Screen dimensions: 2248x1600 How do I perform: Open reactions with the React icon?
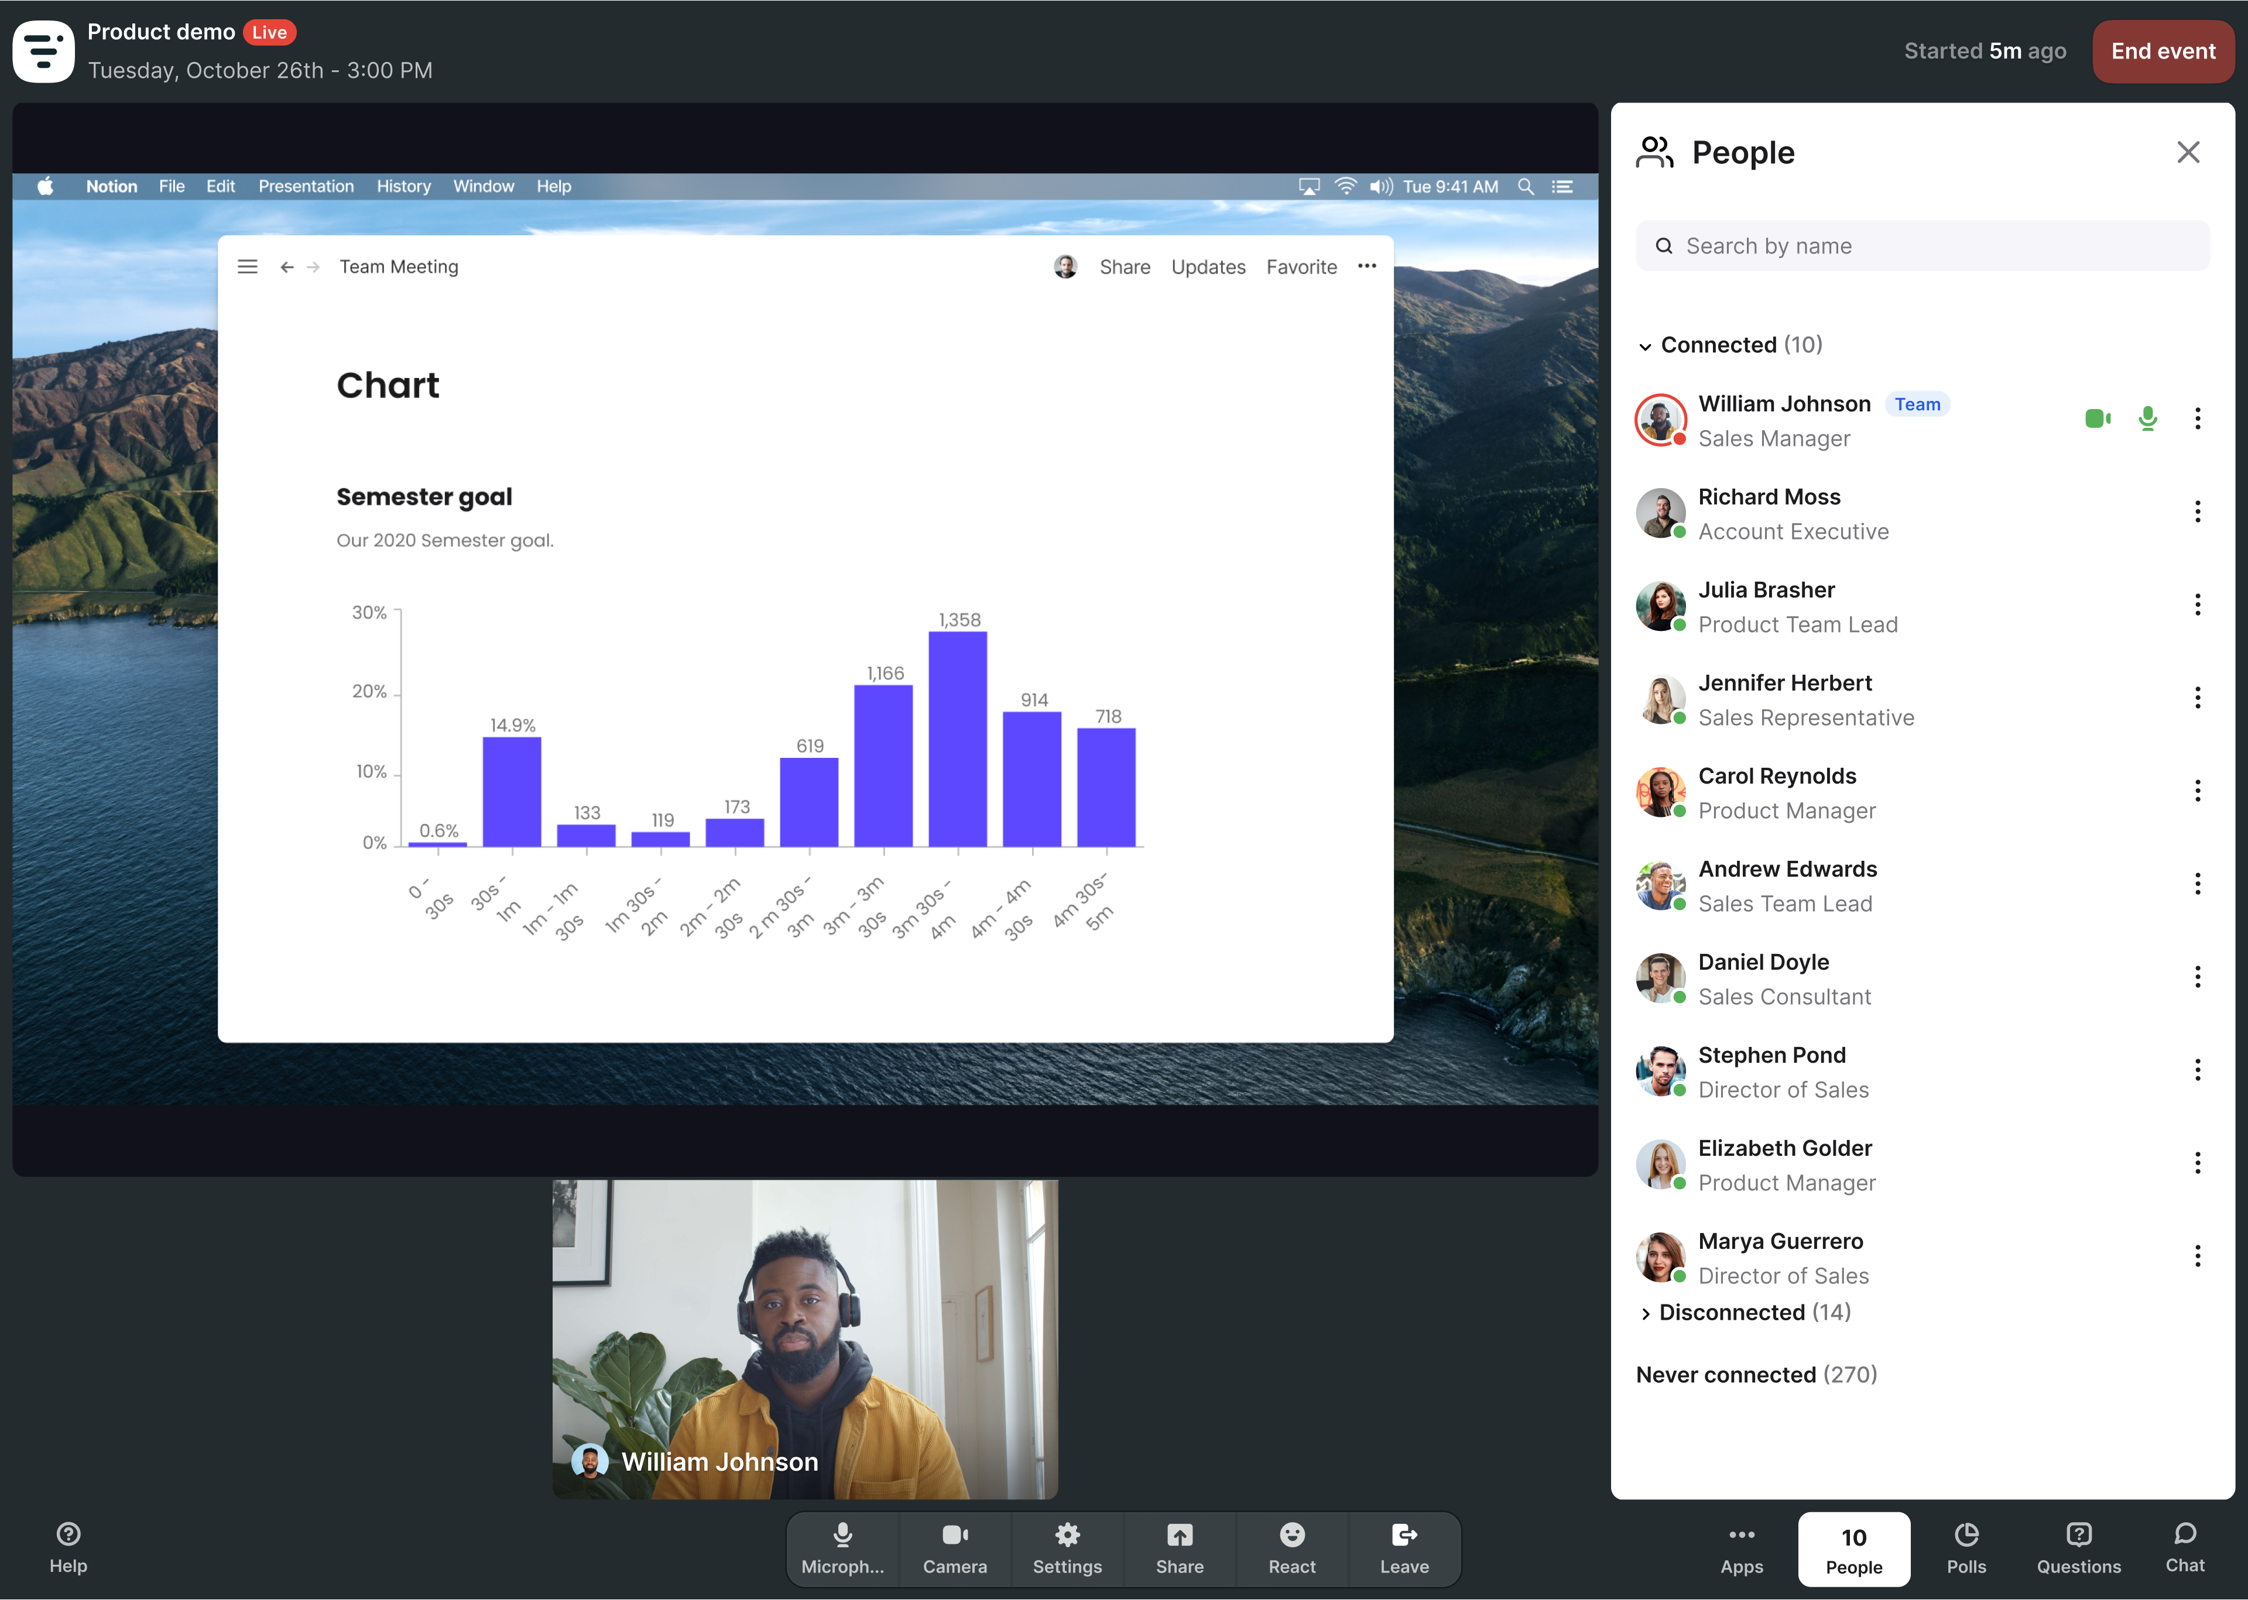(1292, 1549)
